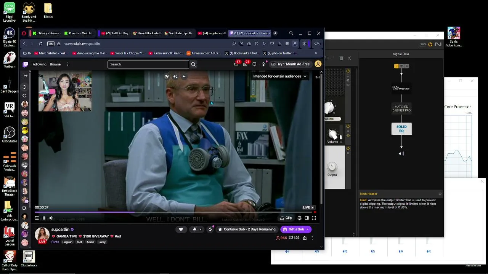This screenshot has height=274, width=488.
Task: Open Twitch Prime loot notifications icon
Action: pos(236,64)
